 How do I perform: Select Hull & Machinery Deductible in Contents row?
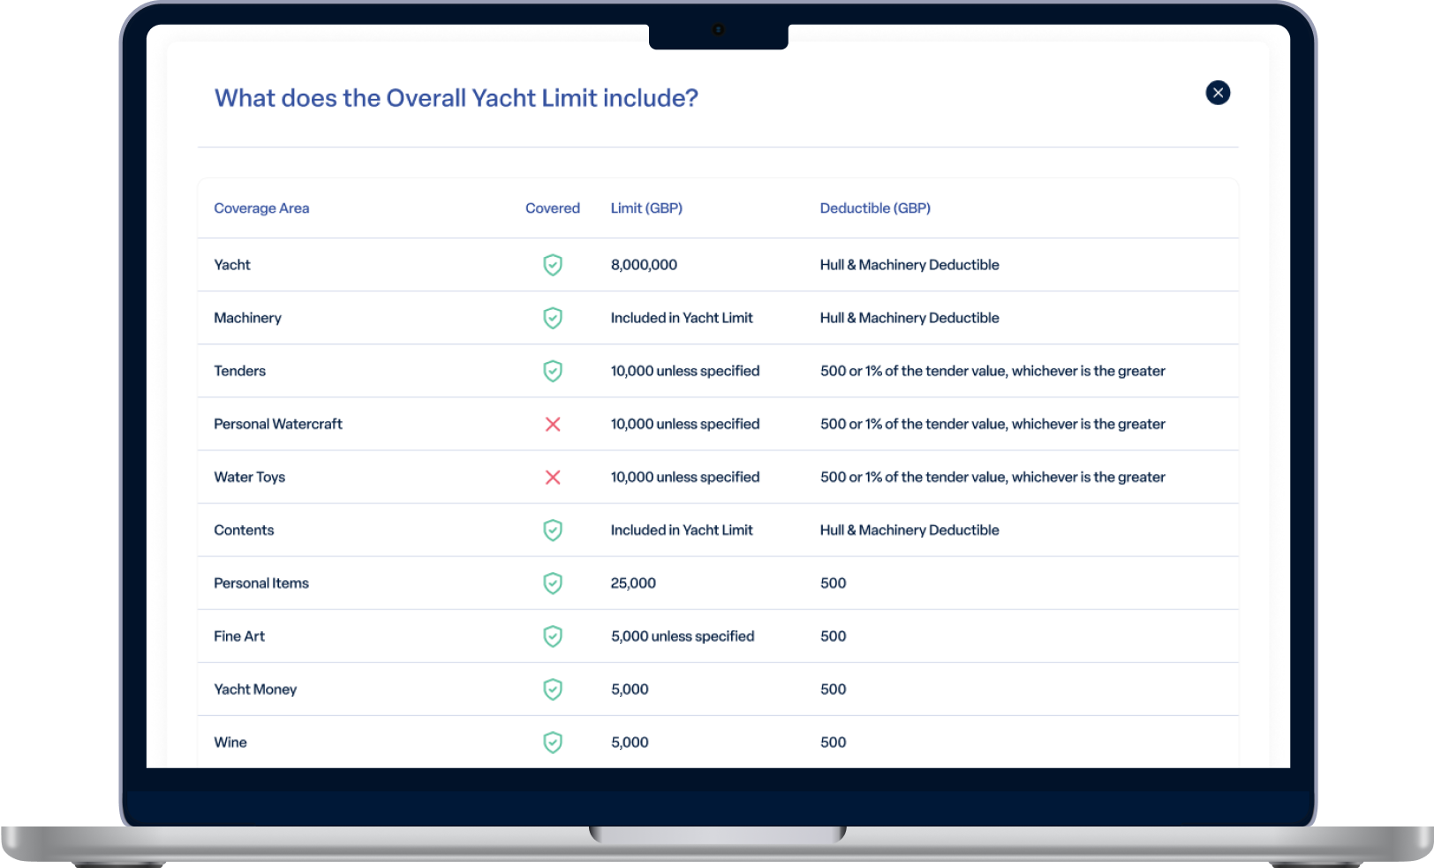pos(909,530)
